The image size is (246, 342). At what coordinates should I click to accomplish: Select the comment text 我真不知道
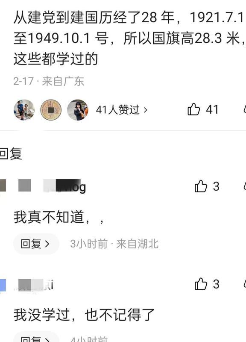59,217
